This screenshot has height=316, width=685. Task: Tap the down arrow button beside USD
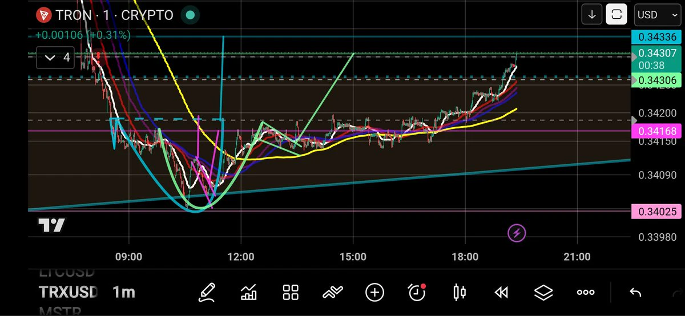point(592,15)
